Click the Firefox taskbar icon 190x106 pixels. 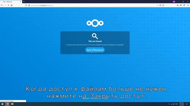(7, 104)
